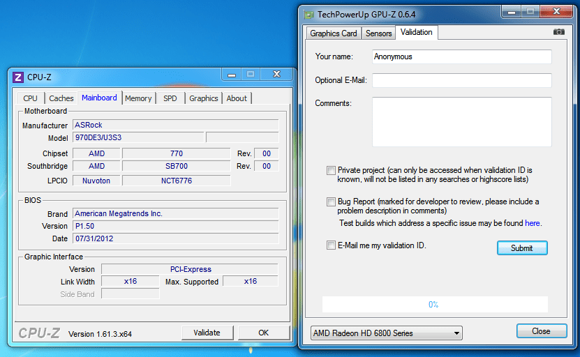Click the GPU-Z screenshot camera icon
This screenshot has width=580, height=357.
click(x=558, y=32)
